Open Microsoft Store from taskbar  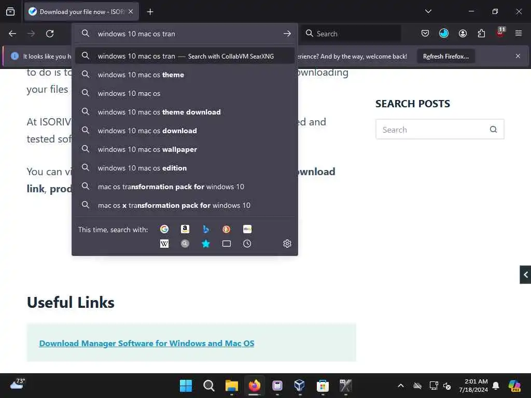[323, 386]
